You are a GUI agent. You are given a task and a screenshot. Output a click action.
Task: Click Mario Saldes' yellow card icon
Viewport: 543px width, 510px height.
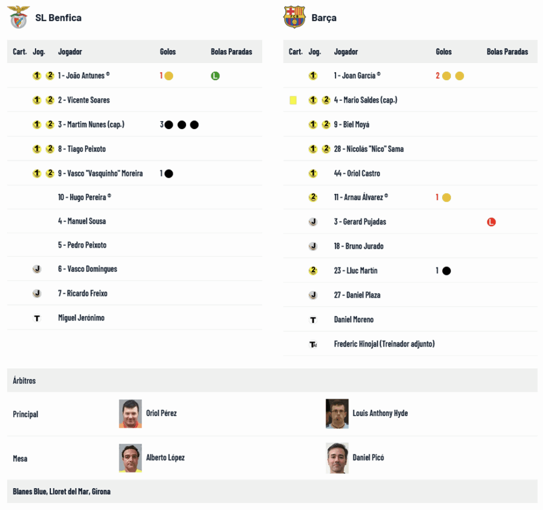[293, 100]
